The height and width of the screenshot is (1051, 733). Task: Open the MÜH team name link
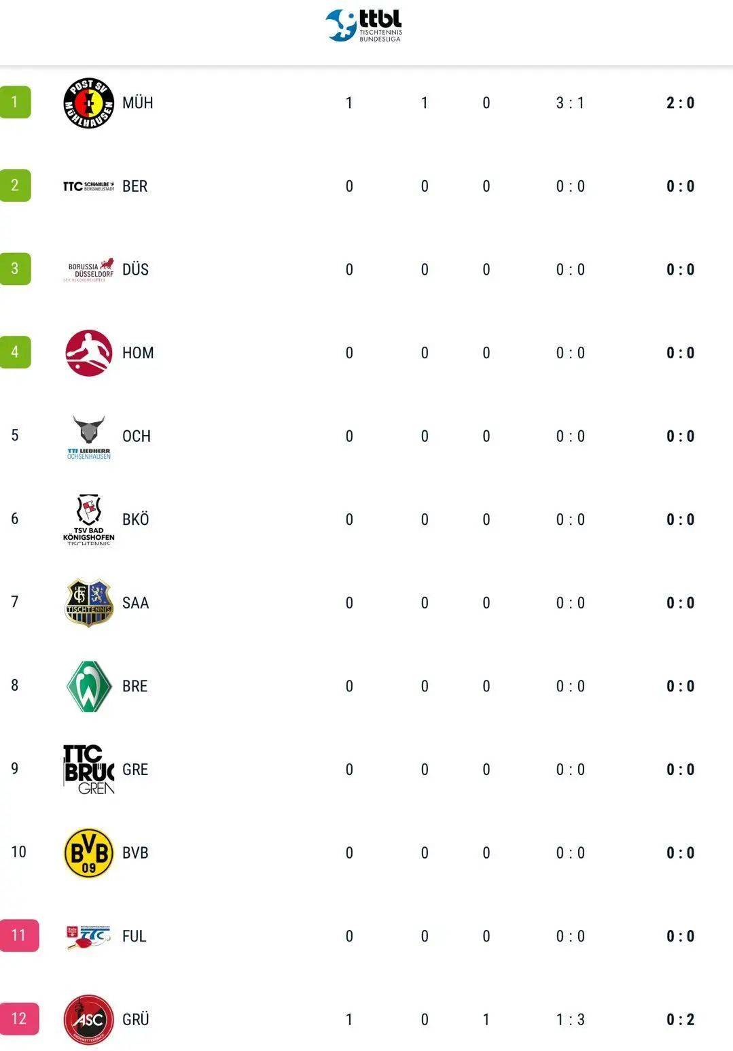[x=138, y=103]
